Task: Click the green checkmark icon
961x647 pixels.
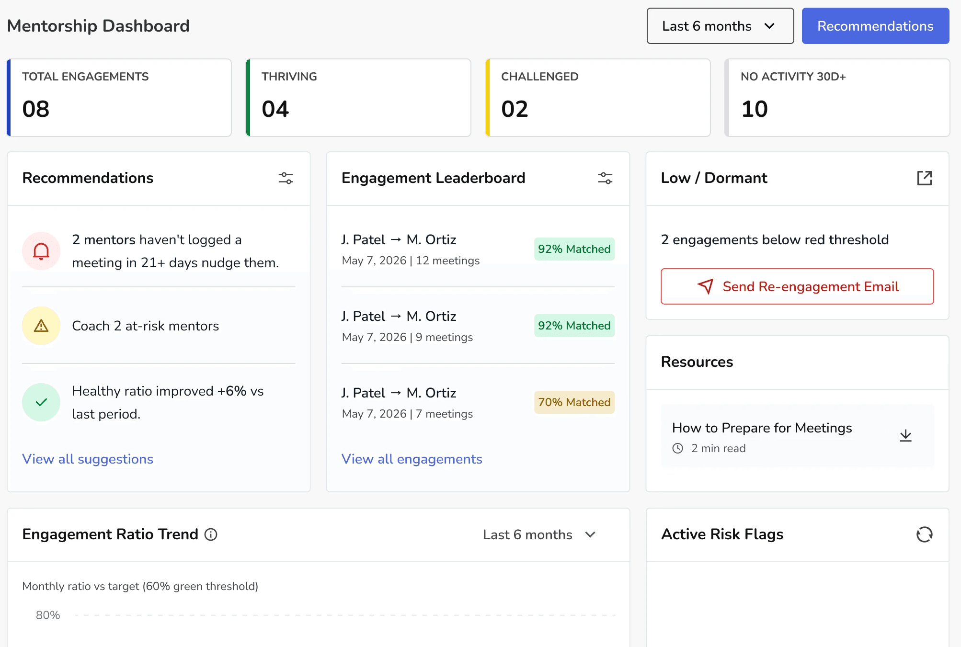Action: point(41,402)
